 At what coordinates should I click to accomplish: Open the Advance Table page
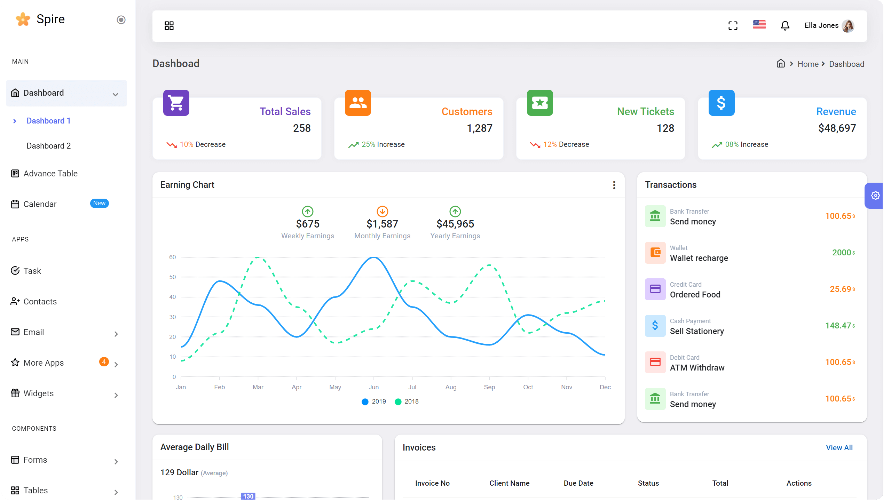(x=50, y=173)
